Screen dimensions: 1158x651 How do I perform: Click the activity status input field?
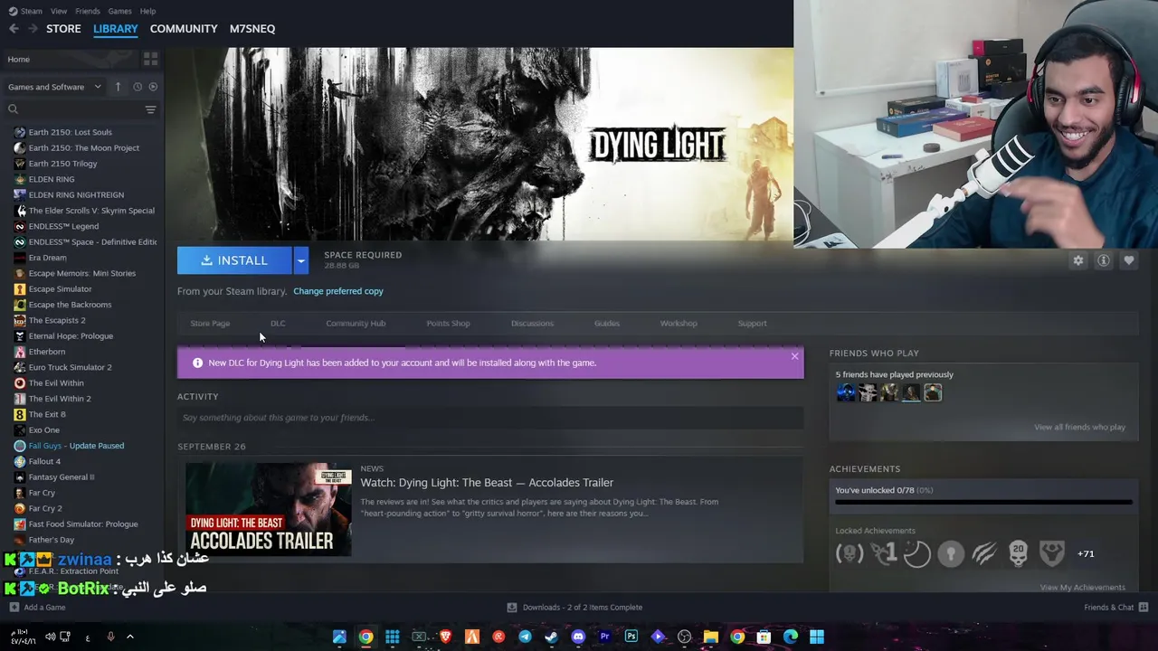pos(489,418)
